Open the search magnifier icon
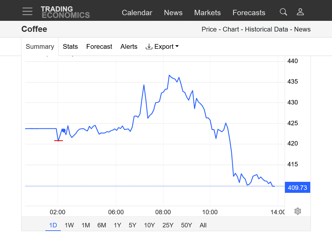 (x=283, y=12)
